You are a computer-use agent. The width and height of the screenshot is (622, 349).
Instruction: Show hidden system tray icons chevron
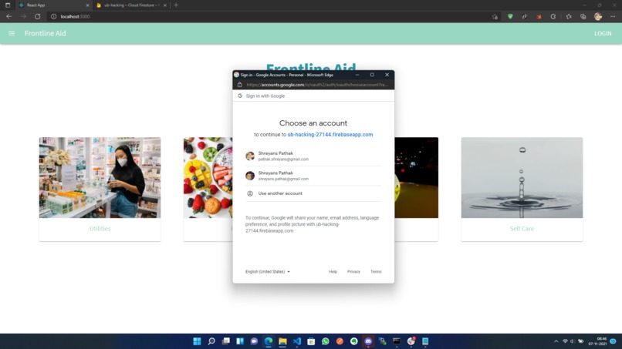point(556,341)
